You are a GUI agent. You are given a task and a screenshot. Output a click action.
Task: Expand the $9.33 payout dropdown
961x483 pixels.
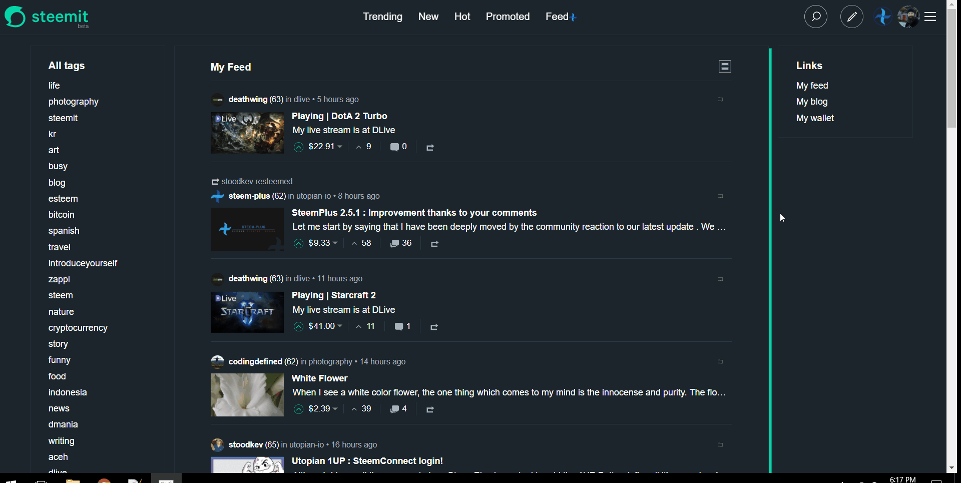pos(323,243)
